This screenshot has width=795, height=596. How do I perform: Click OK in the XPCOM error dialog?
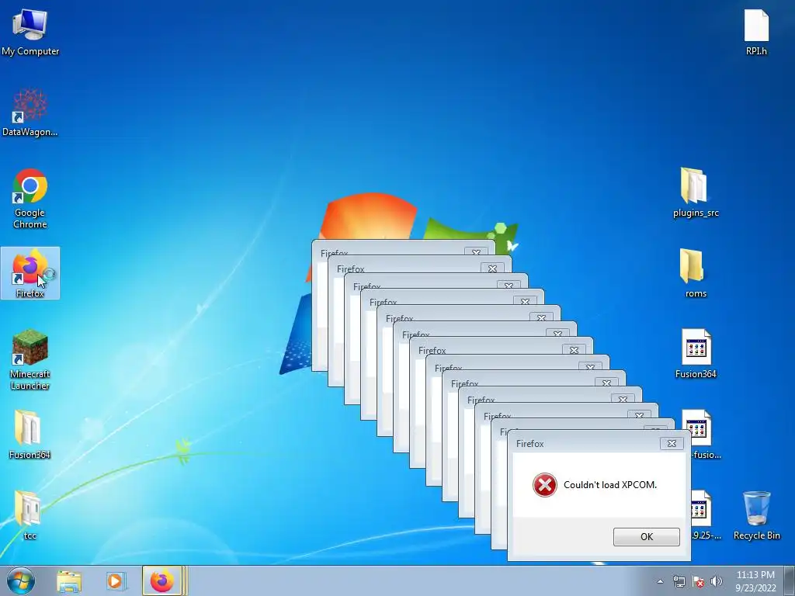point(647,537)
